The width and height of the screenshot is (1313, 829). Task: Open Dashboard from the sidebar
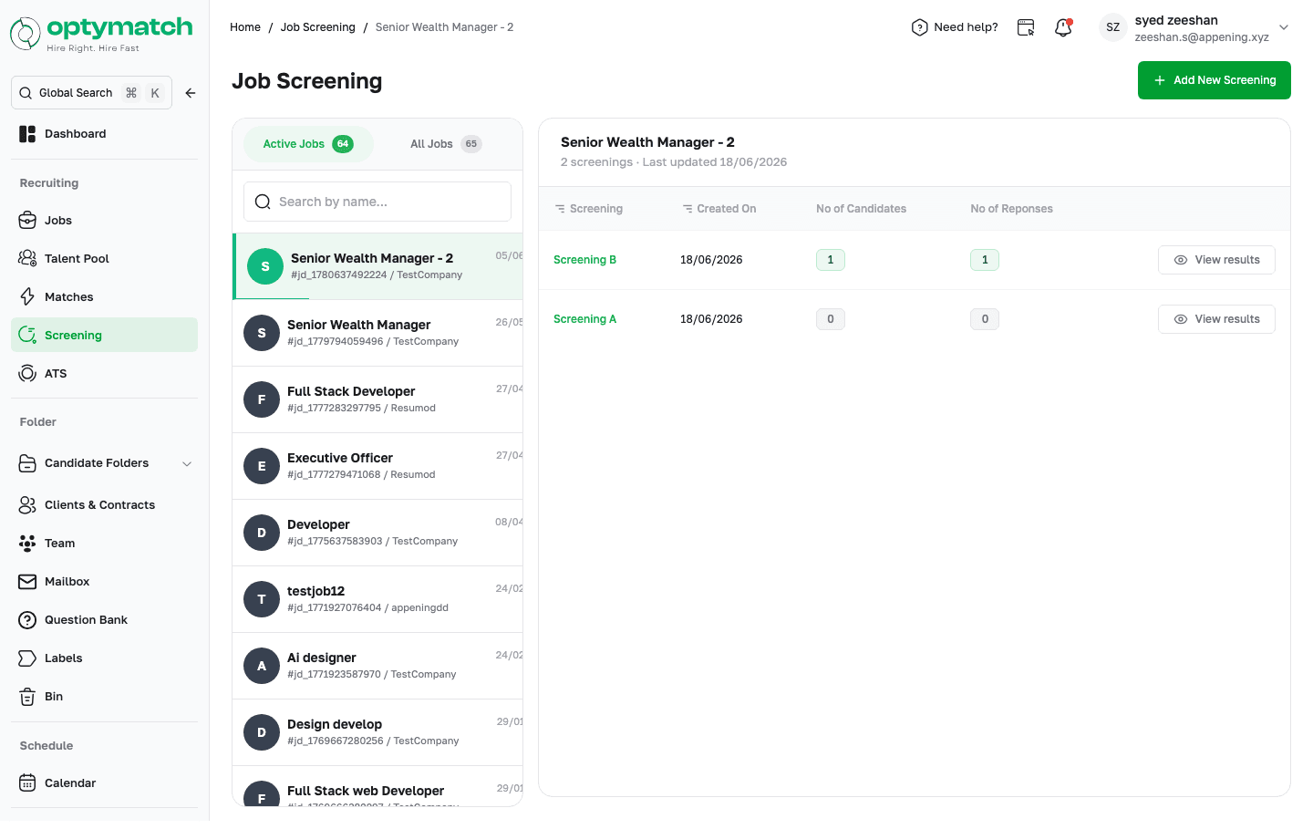pos(104,134)
